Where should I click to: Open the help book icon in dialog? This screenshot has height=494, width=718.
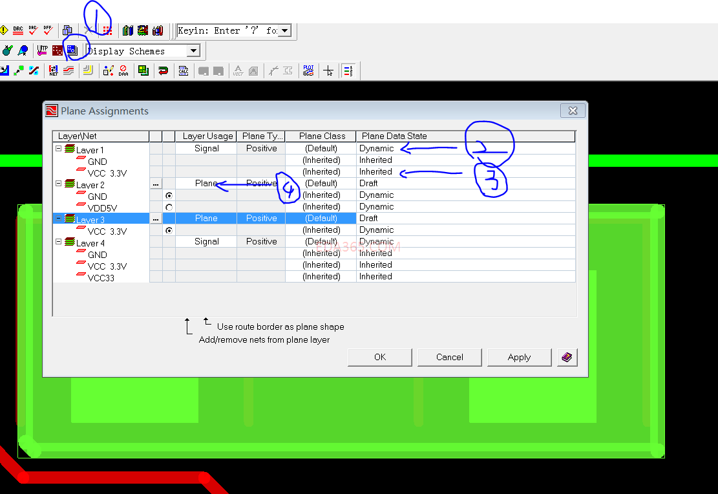click(567, 358)
